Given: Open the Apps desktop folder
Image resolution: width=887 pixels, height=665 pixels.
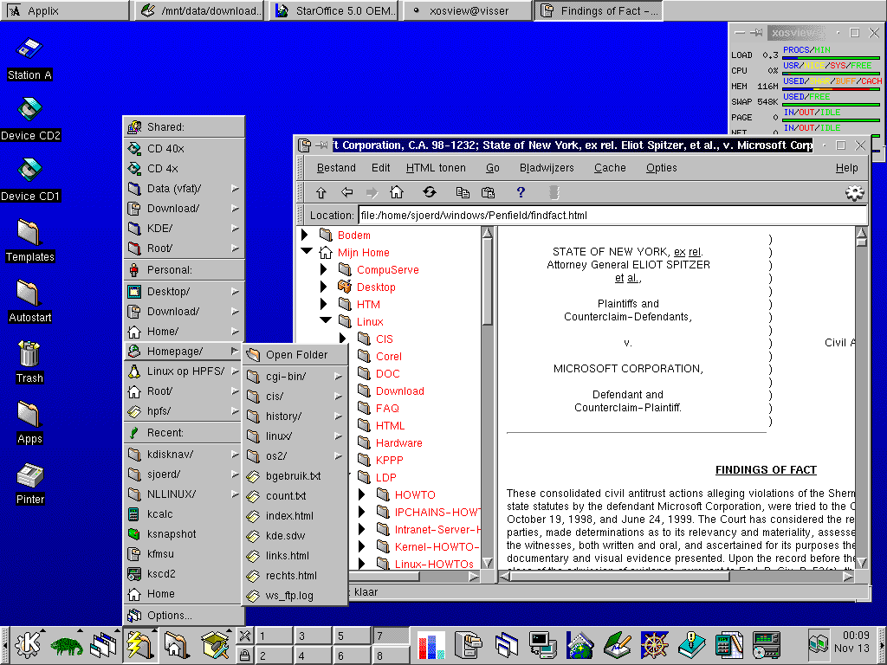Looking at the screenshot, I should click(x=29, y=413).
